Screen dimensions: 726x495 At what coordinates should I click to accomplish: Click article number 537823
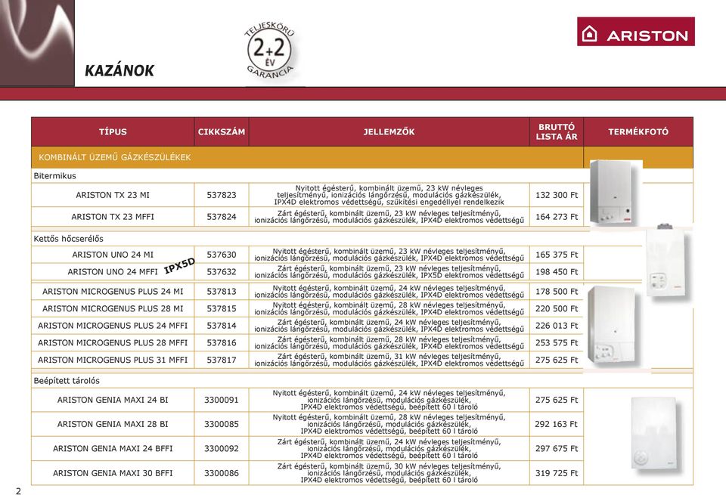point(222,195)
